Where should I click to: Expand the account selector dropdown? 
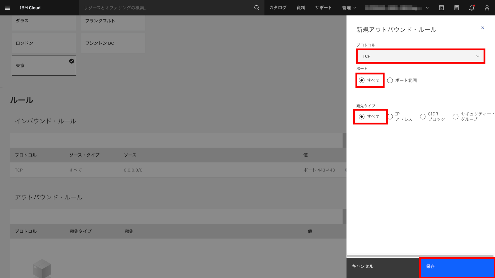pos(427,8)
